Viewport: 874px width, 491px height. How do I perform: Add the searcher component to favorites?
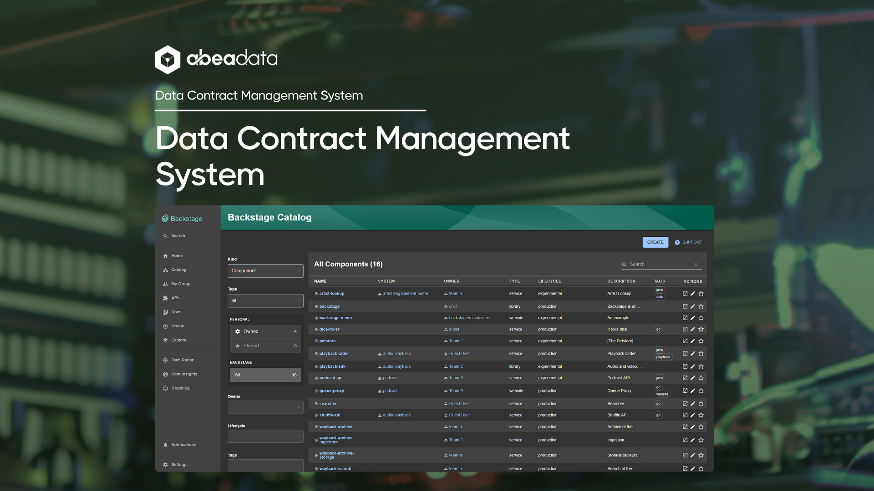click(701, 404)
